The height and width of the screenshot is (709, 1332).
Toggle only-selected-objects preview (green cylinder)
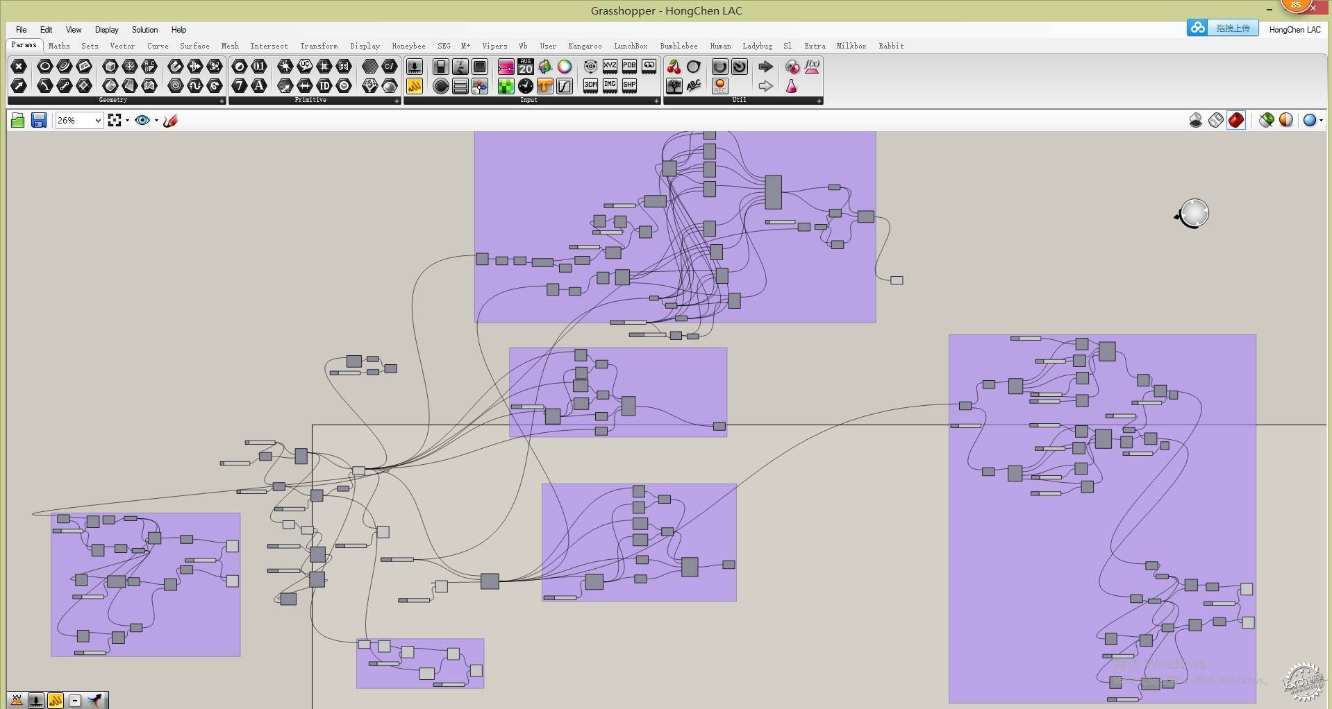coord(1267,121)
